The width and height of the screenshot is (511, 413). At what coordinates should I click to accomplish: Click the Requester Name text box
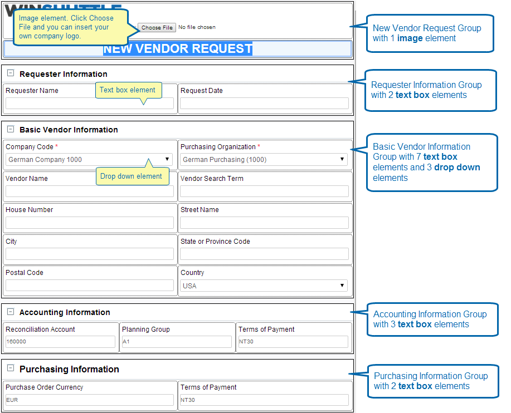(x=90, y=104)
